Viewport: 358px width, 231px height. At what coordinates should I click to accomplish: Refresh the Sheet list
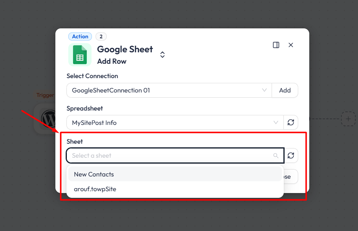point(291,155)
